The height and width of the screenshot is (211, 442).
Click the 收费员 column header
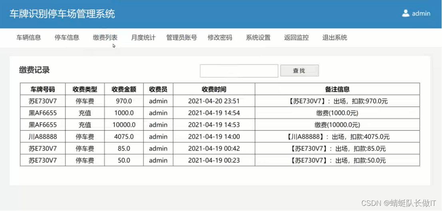pyautogui.click(x=158, y=89)
